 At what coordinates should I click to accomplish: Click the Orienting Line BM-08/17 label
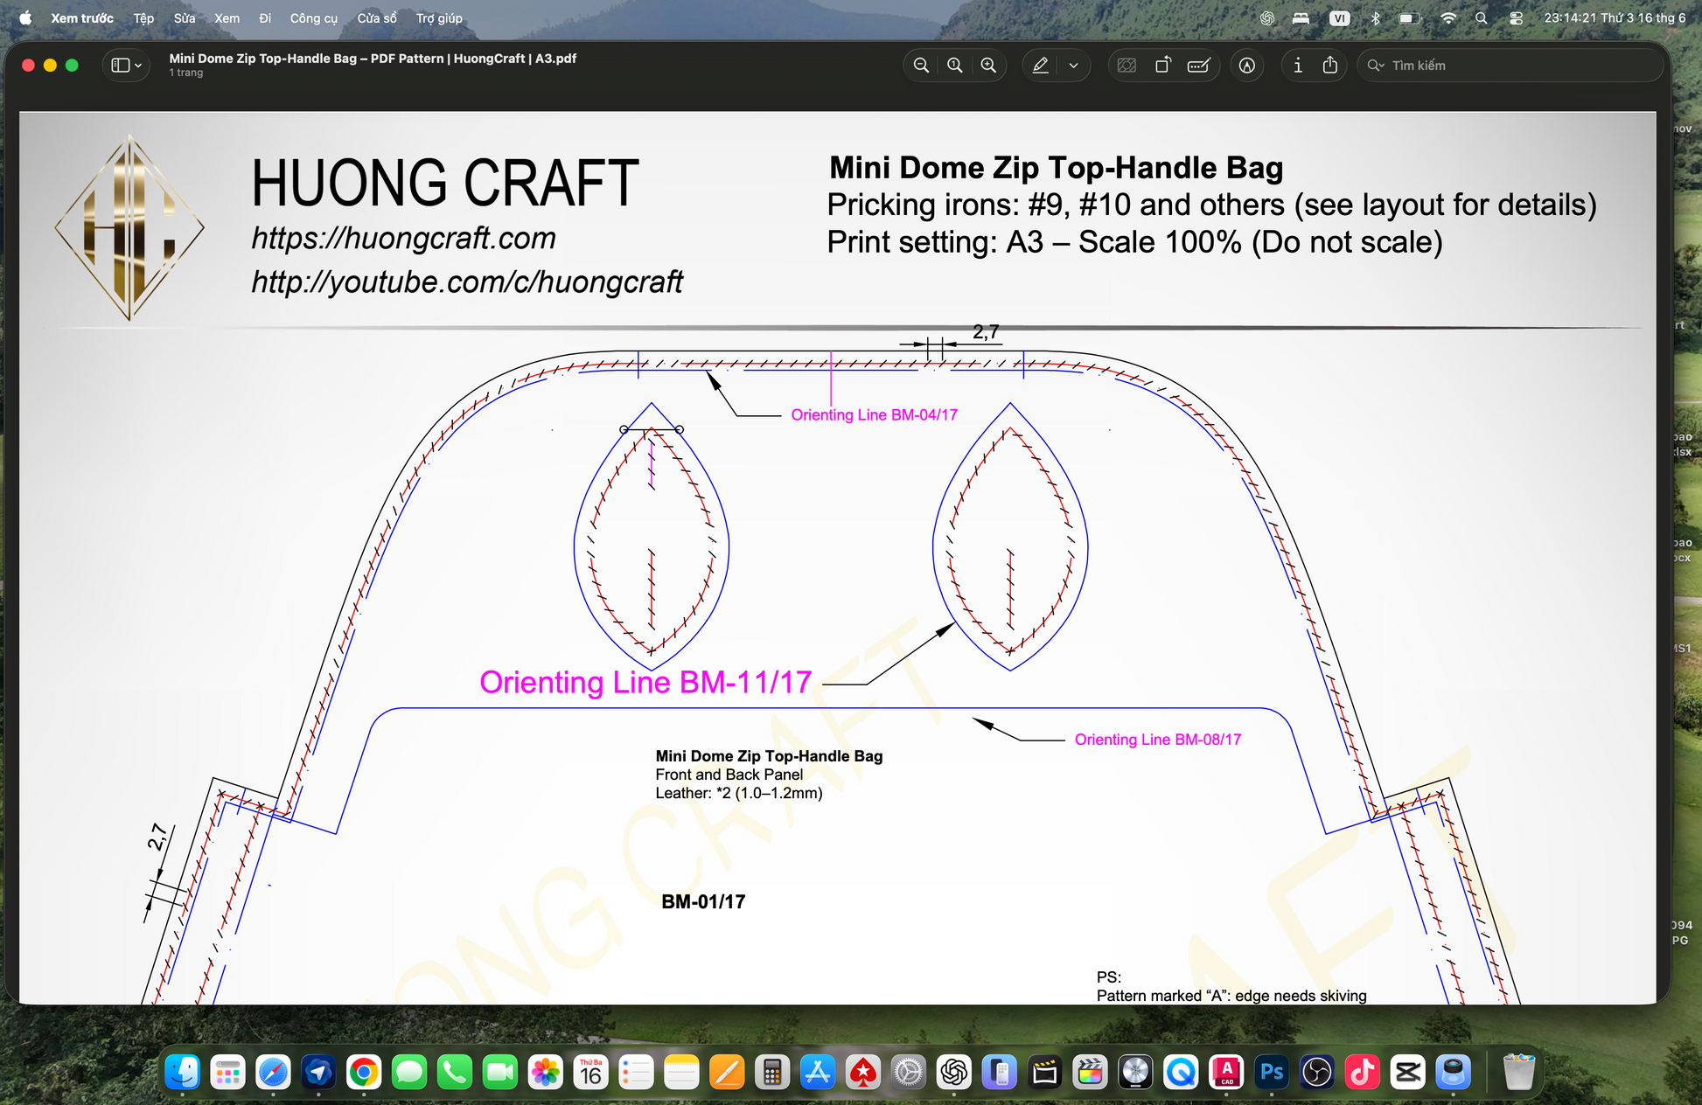click(1158, 740)
